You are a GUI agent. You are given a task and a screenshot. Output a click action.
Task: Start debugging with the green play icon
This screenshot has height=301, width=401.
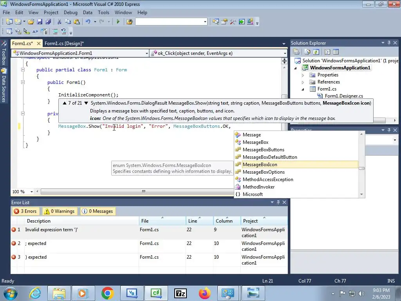pyautogui.click(x=118, y=22)
